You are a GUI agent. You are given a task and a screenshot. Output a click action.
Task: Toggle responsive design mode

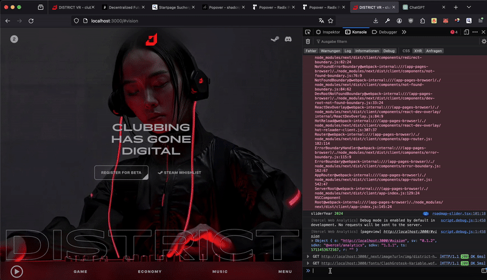pyautogui.click(x=468, y=32)
